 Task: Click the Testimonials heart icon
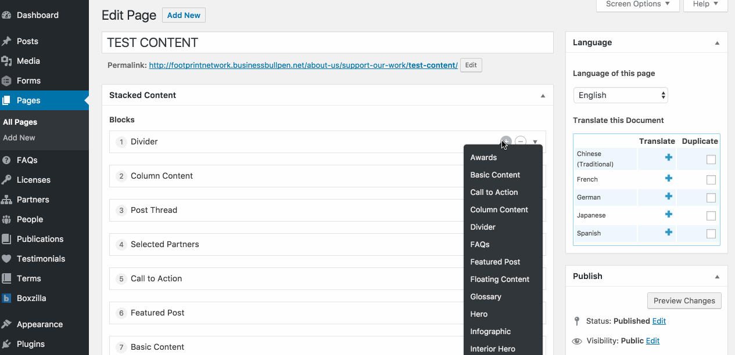(x=6, y=259)
